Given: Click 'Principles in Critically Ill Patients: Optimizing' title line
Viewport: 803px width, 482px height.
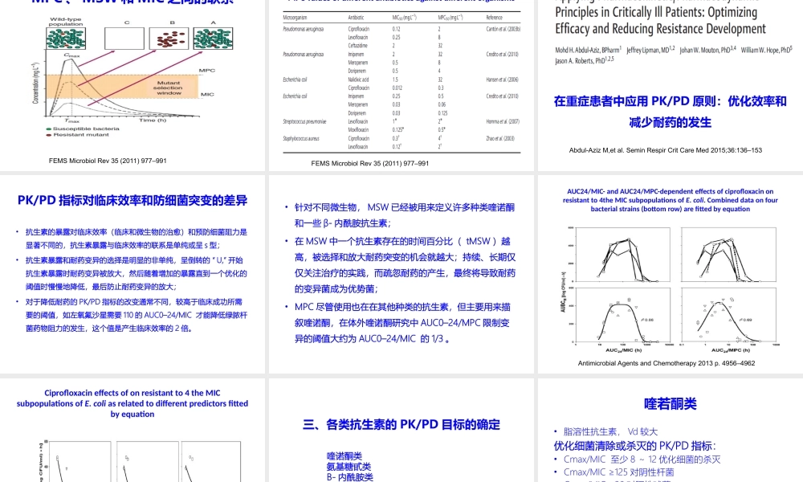Looking at the screenshot, I should (x=656, y=12).
